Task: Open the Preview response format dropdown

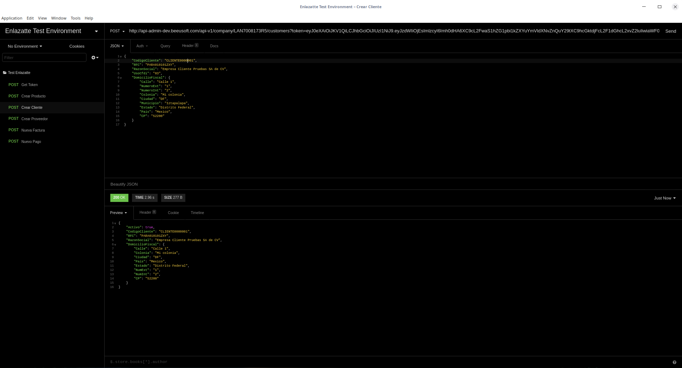Action: tap(118, 213)
